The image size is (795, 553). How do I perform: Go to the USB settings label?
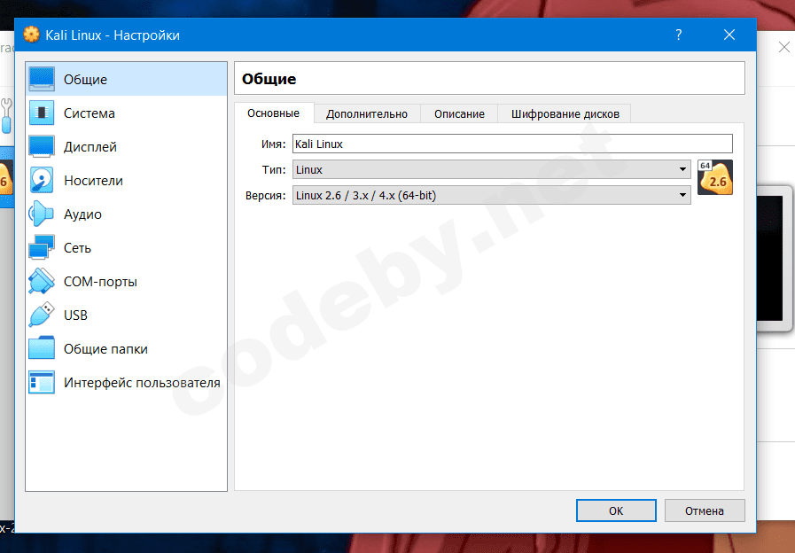(x=75, y=315)
